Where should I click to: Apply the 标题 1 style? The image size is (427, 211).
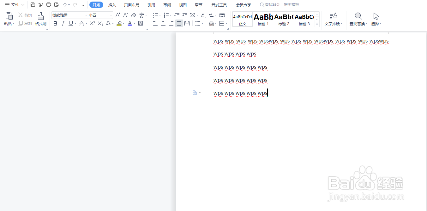pyautogui.click(x=263, y=19)
